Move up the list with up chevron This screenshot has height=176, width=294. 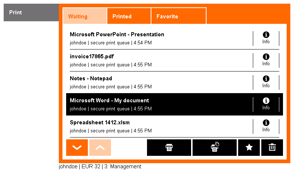click(x=100, y=147)
